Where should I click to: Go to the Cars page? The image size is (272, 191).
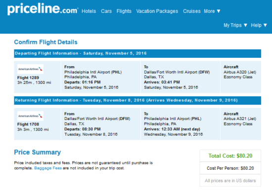106,11
